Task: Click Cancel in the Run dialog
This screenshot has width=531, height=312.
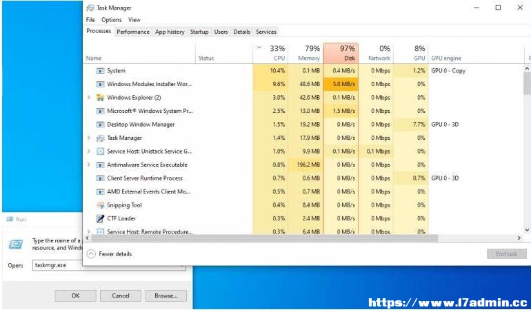Action: tap(121, 295)
